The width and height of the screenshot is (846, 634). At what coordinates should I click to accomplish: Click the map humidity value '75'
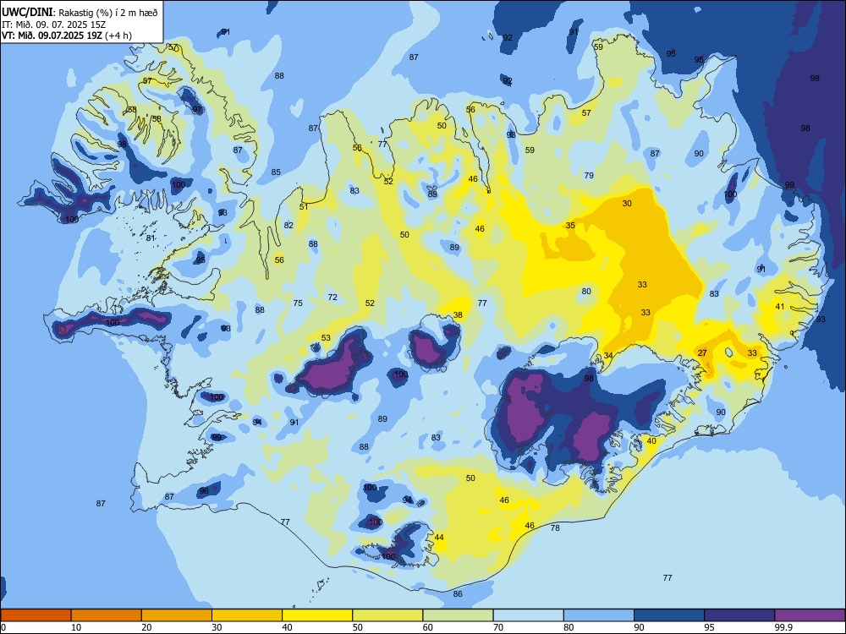298,303
